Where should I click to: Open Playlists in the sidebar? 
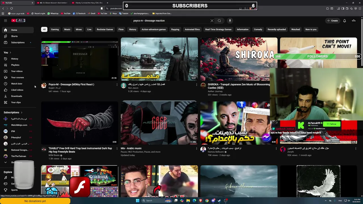pos(17,65)
